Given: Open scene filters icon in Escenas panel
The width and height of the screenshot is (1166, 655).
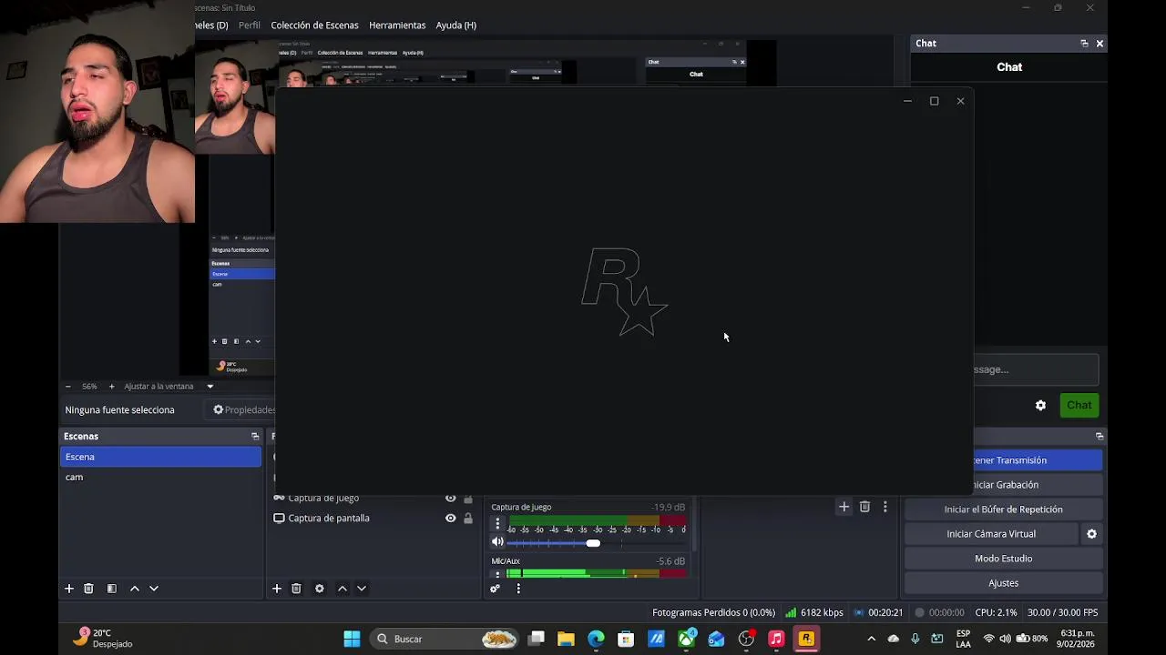Looking at the screenshot, I should pyautogui.click(x=111, y=589).
